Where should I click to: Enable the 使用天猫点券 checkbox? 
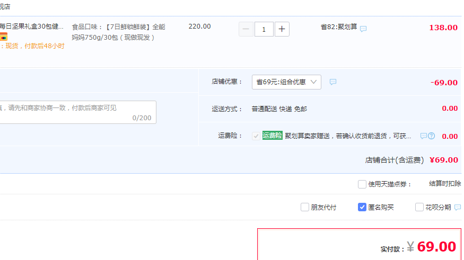click(x=362, y=184)
